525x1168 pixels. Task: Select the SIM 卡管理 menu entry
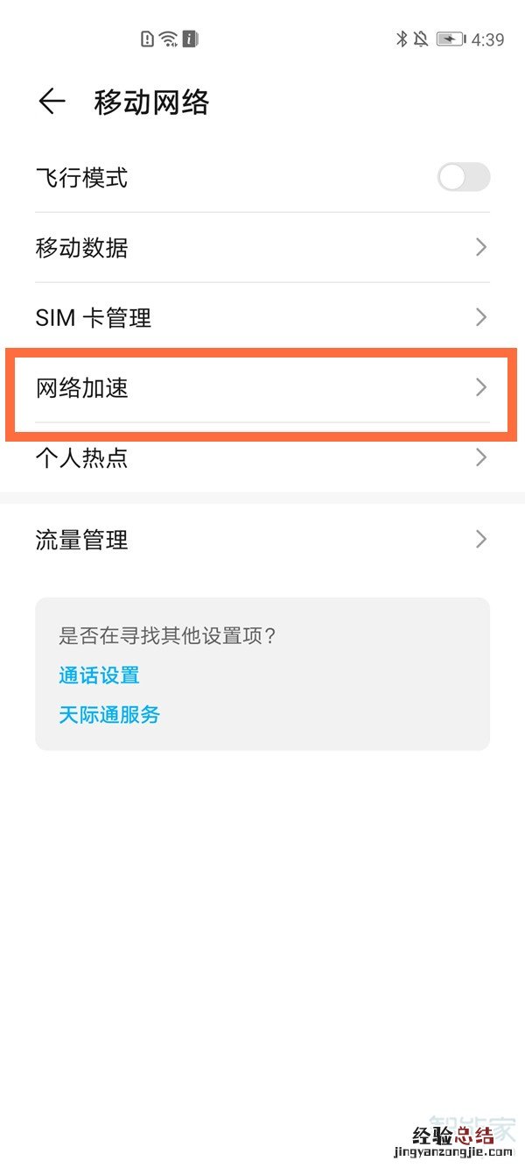point(94,317)
